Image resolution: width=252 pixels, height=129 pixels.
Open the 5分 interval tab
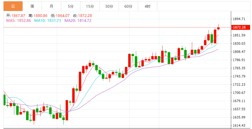71,6
